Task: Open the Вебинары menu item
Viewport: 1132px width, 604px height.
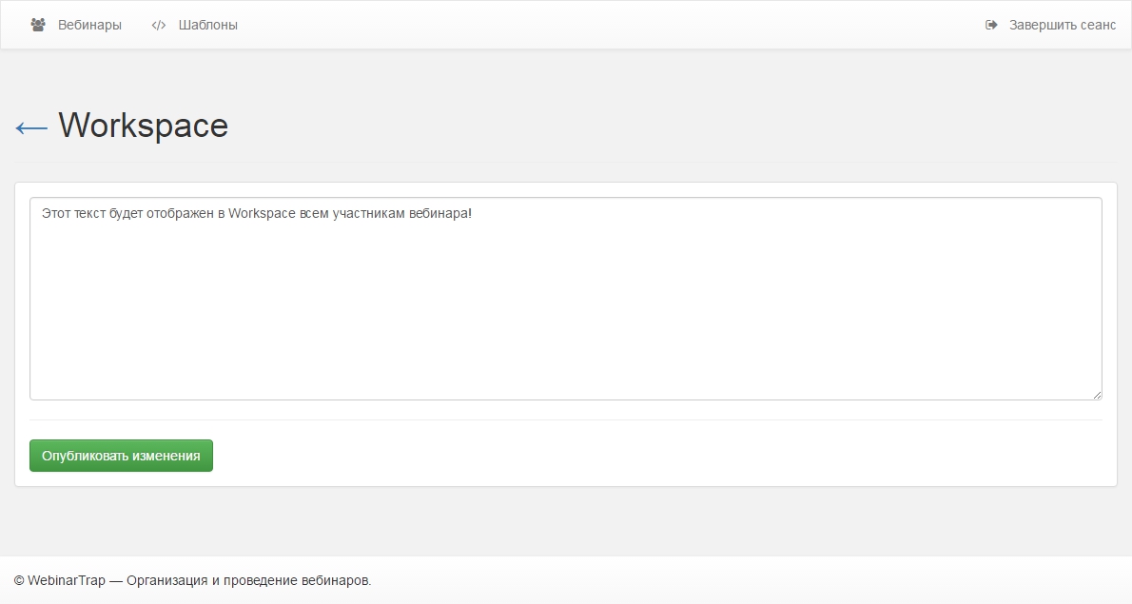Action: coord(89,25)
